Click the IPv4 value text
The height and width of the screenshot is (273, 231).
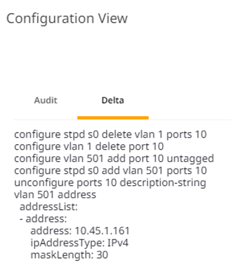(118, 243)
